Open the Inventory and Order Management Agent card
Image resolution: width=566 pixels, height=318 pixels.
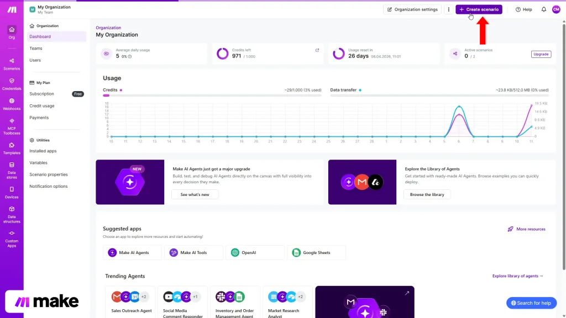[x=235, y=302]
